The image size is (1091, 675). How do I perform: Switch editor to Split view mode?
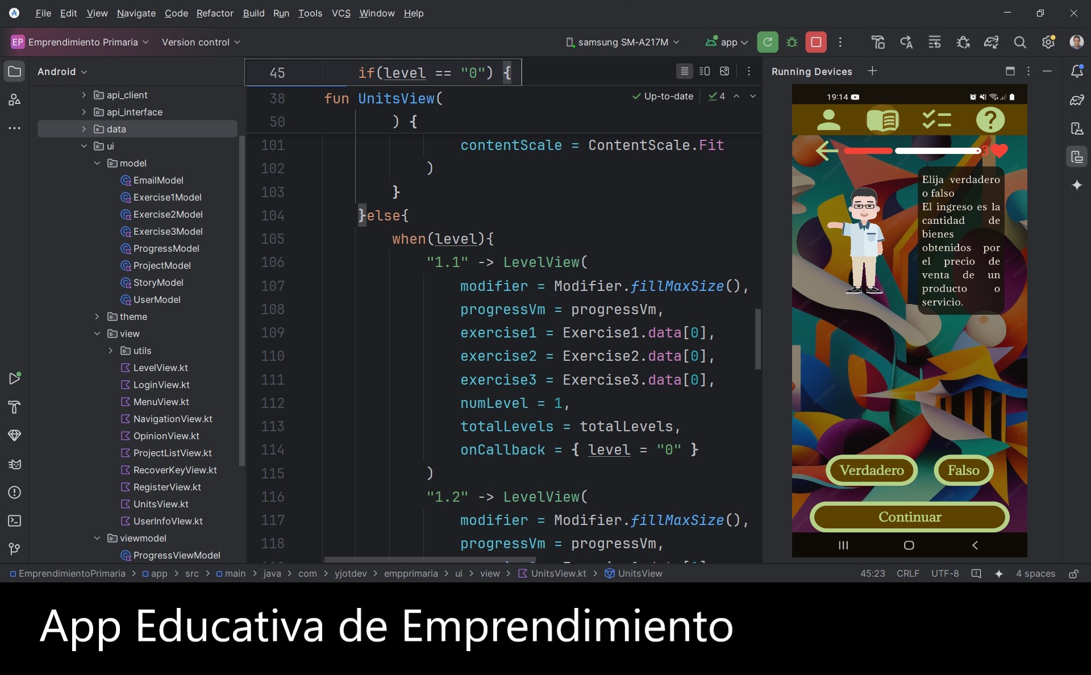click(705, 72)
